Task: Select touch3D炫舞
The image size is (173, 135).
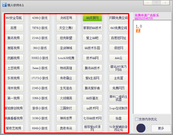Action: (x=66, y=58)
